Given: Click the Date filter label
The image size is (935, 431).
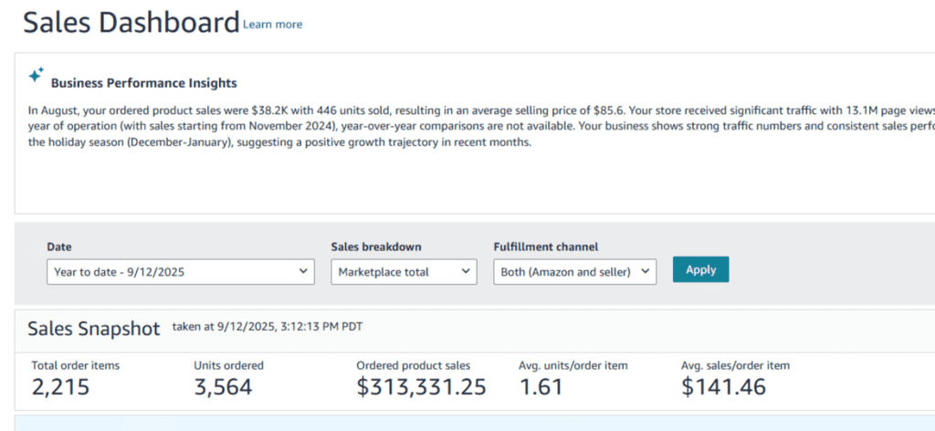Looking at the screenshot, I should click(x=58, y=247).
